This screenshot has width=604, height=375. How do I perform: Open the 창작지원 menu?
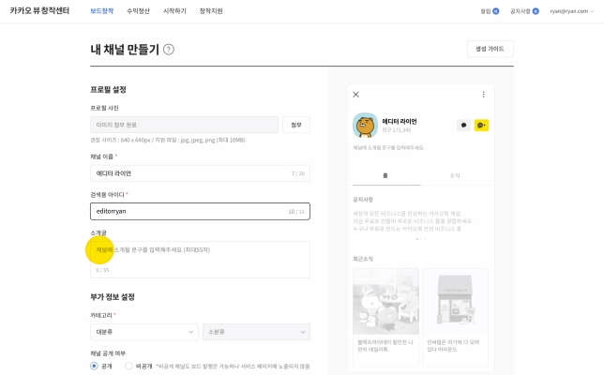[x=211, y=11]
